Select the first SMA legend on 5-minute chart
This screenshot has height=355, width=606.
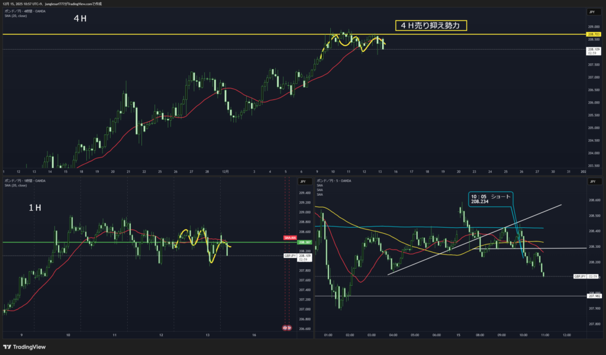tap(320, 185)
